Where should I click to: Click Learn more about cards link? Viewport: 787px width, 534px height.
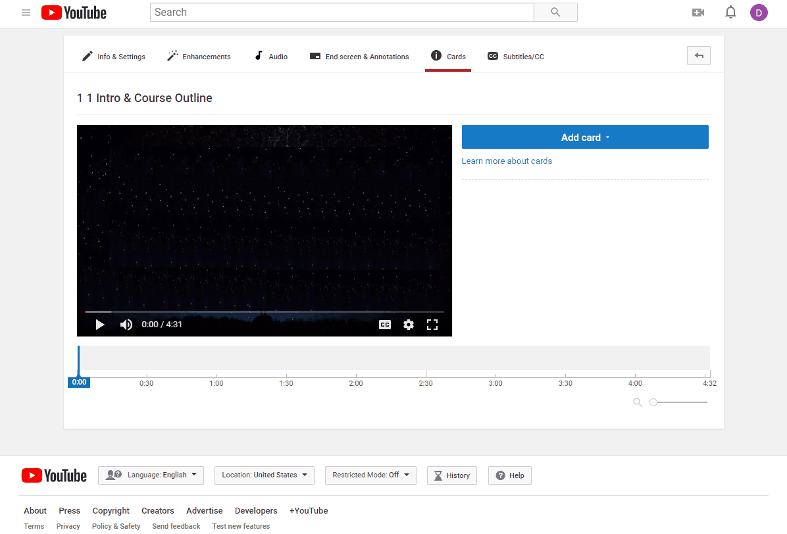(507, 161)
